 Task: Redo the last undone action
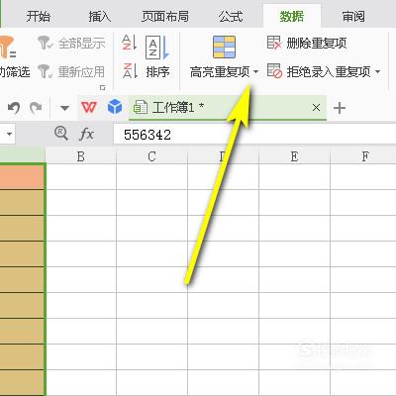36,108
